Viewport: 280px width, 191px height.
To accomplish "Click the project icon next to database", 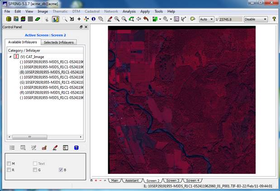I will tap(16, 19).
